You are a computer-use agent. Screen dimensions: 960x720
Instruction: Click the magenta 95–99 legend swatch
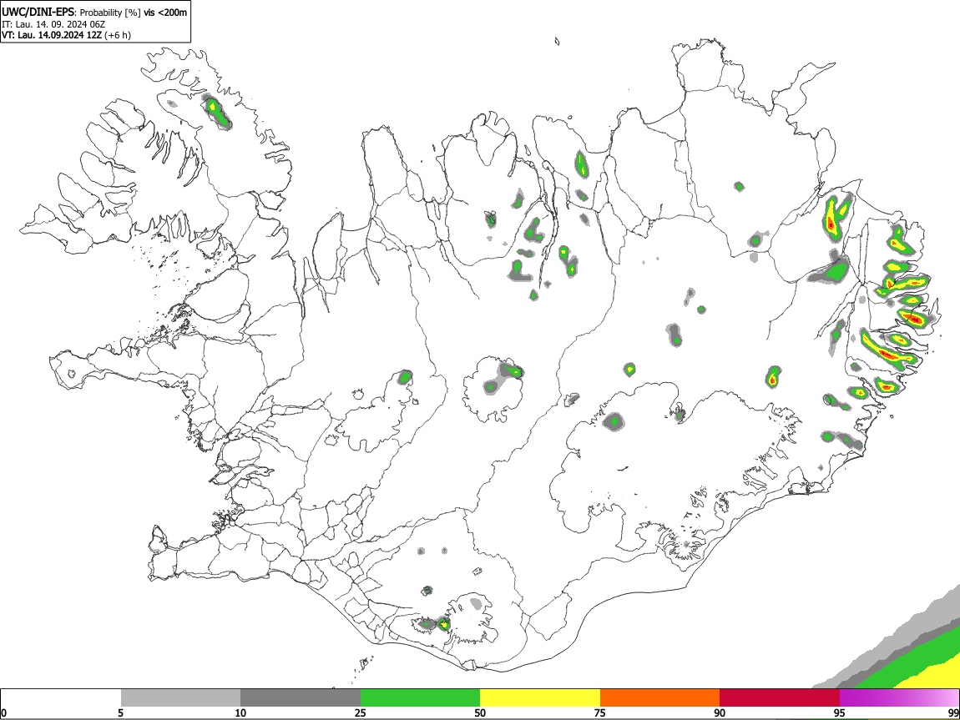tap(899, 697)
